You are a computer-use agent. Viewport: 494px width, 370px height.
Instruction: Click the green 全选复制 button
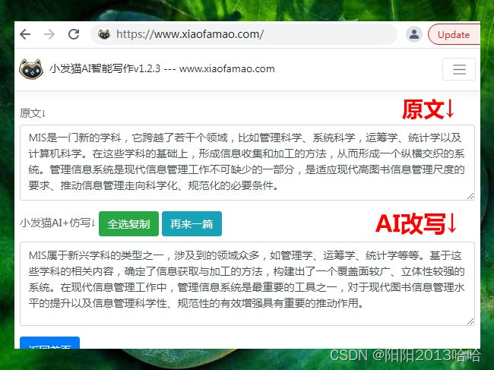(128, 223)
